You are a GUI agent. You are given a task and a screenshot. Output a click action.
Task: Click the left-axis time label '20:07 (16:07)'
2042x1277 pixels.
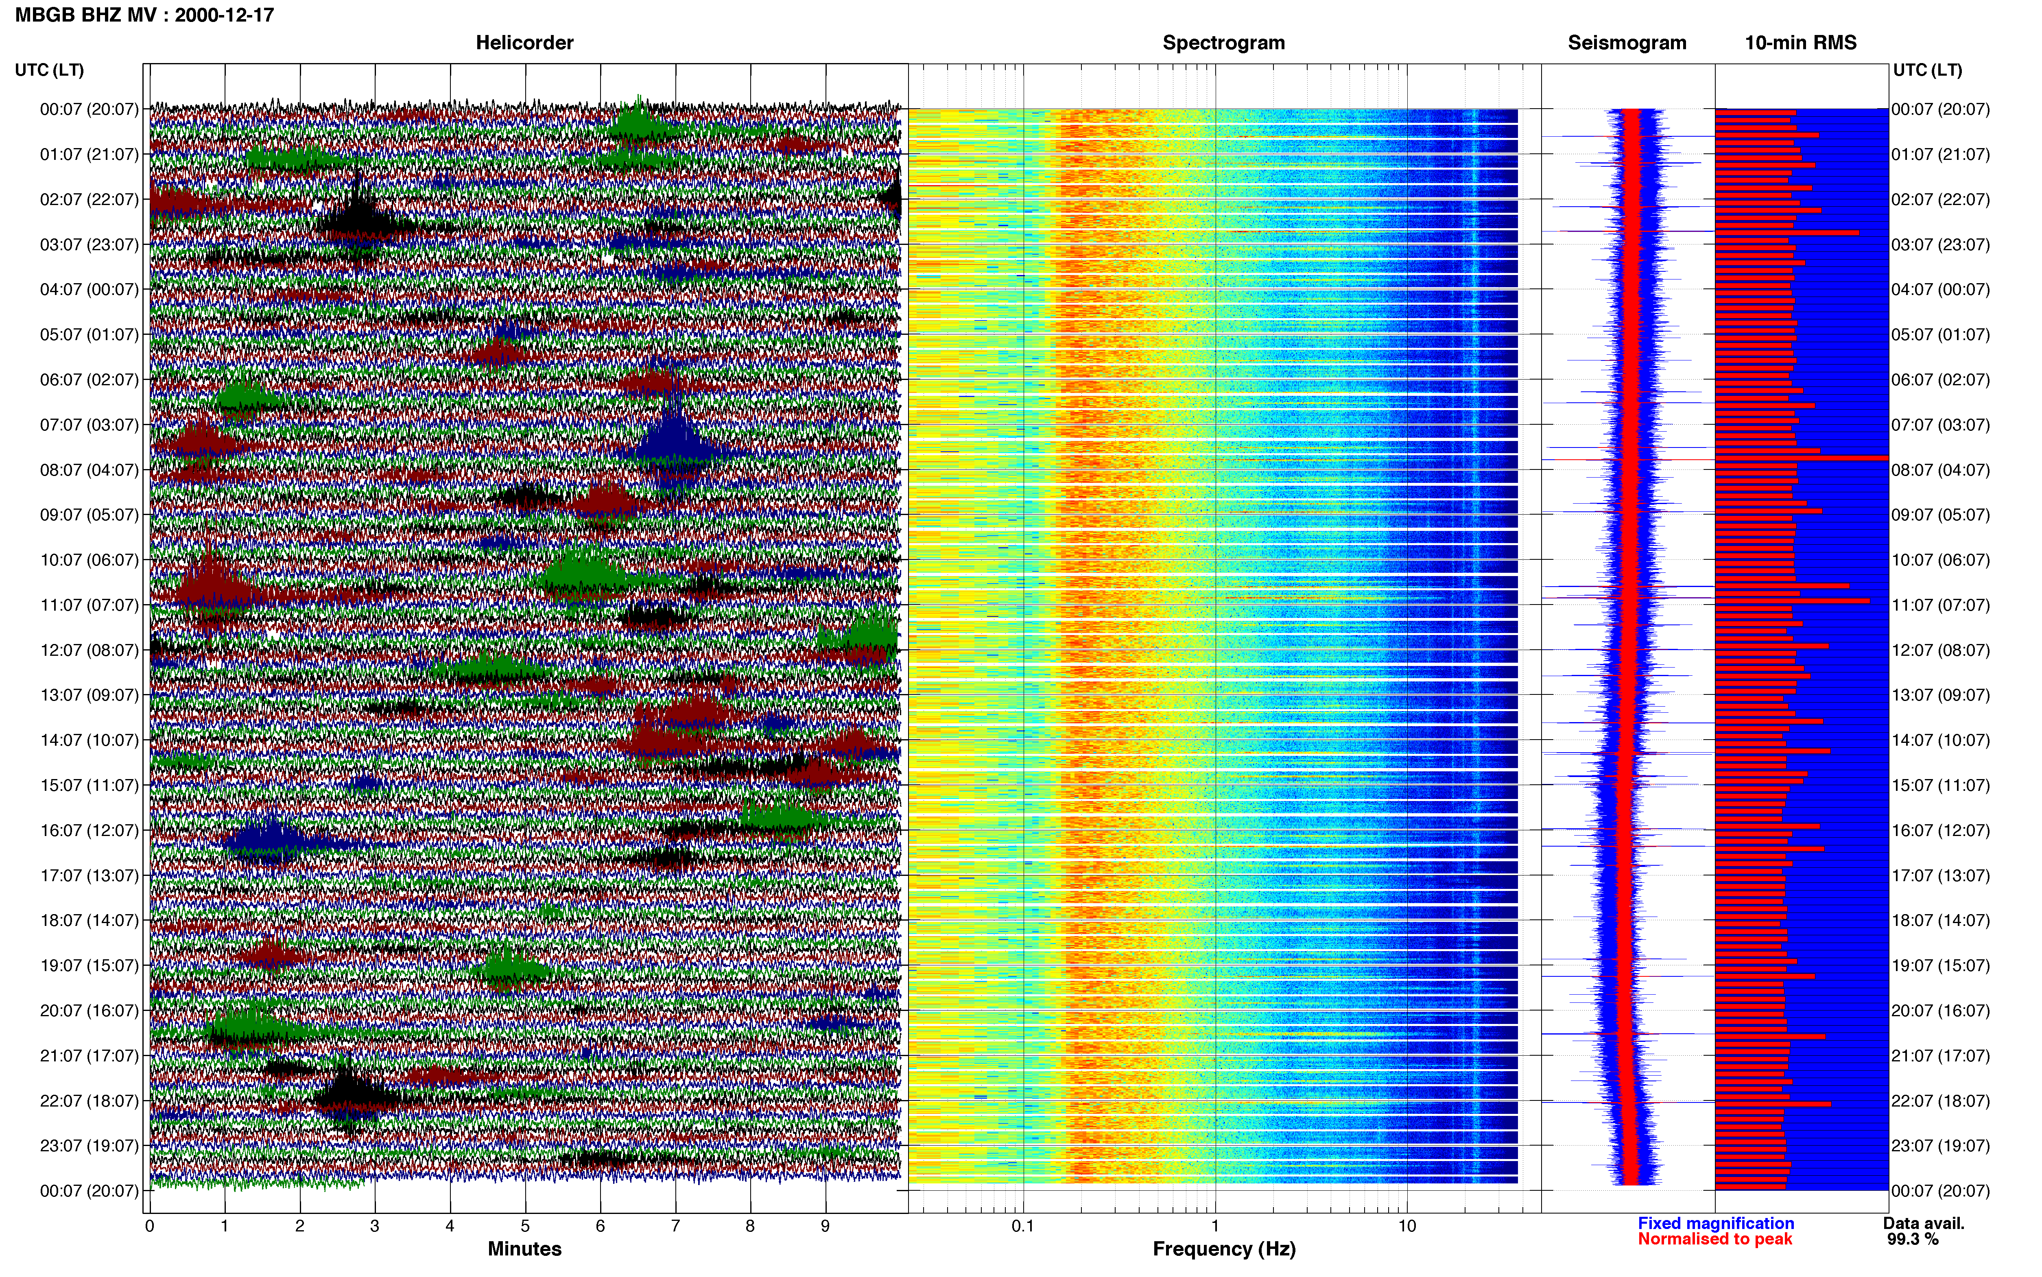(x=89, y=1010)
